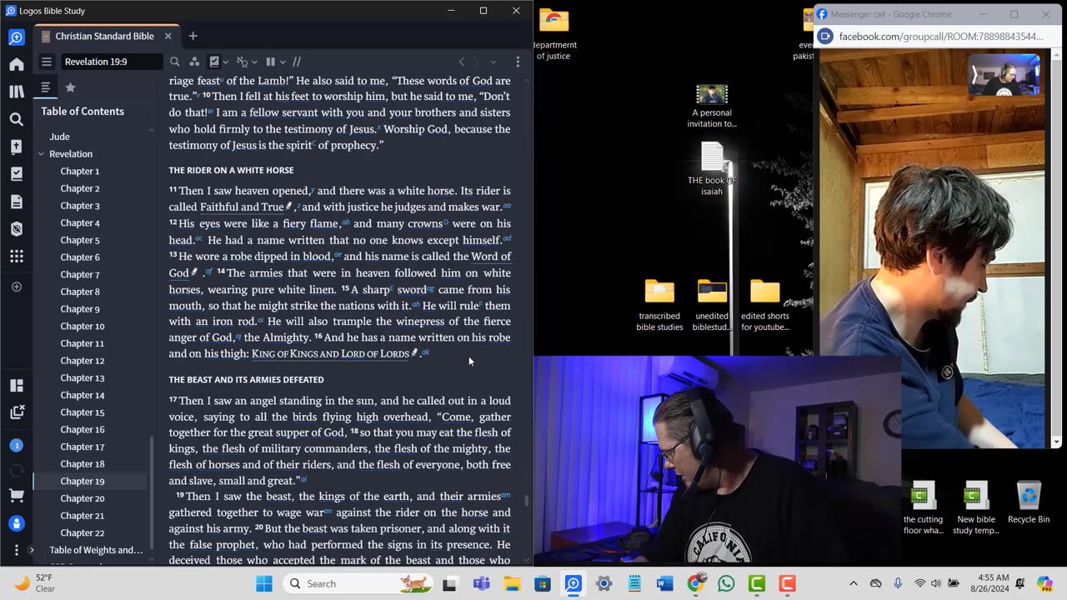Switch to the Favorites star tab
This screenshot has height=600, width=1067.
click(70, 87)
